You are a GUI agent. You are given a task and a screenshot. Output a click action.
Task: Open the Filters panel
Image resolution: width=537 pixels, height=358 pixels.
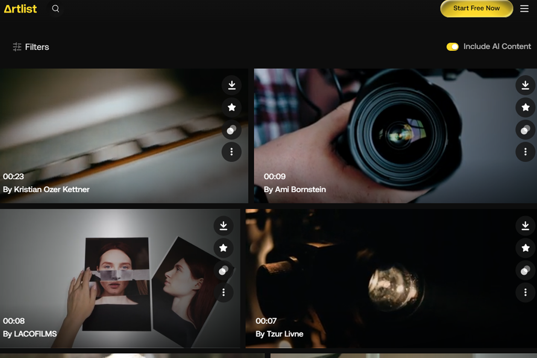click(x=31, y=47)
